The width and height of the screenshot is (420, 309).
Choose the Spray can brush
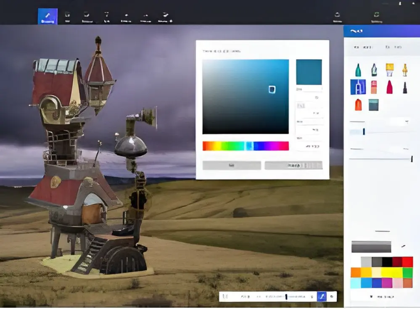point(358,105)
